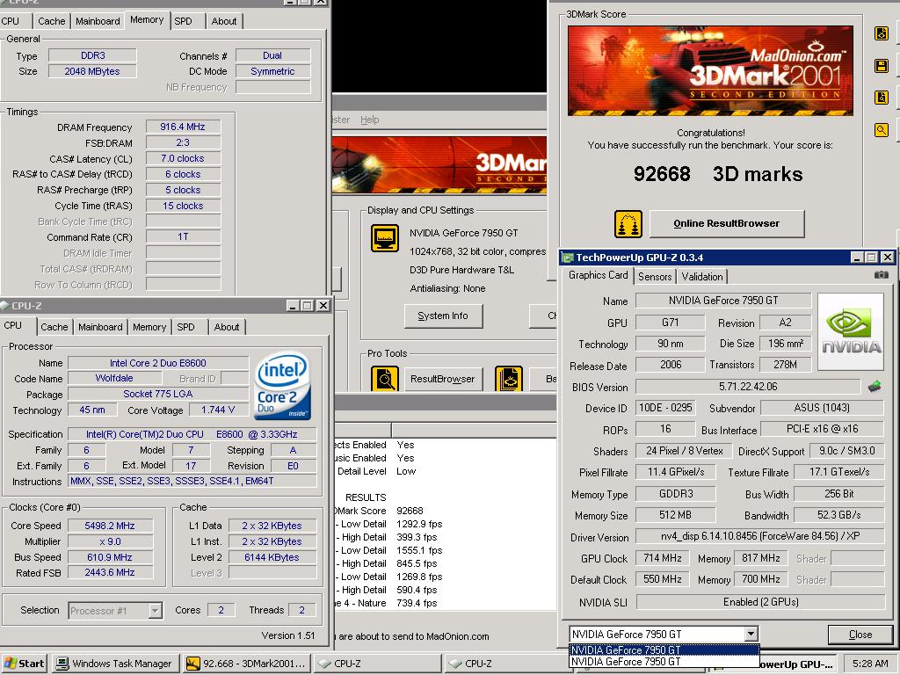This screenshot has height=675, width=900.
Task: Click the BIOS Version field 5.71.22.42.06
Action: click(x=748, y=387)
